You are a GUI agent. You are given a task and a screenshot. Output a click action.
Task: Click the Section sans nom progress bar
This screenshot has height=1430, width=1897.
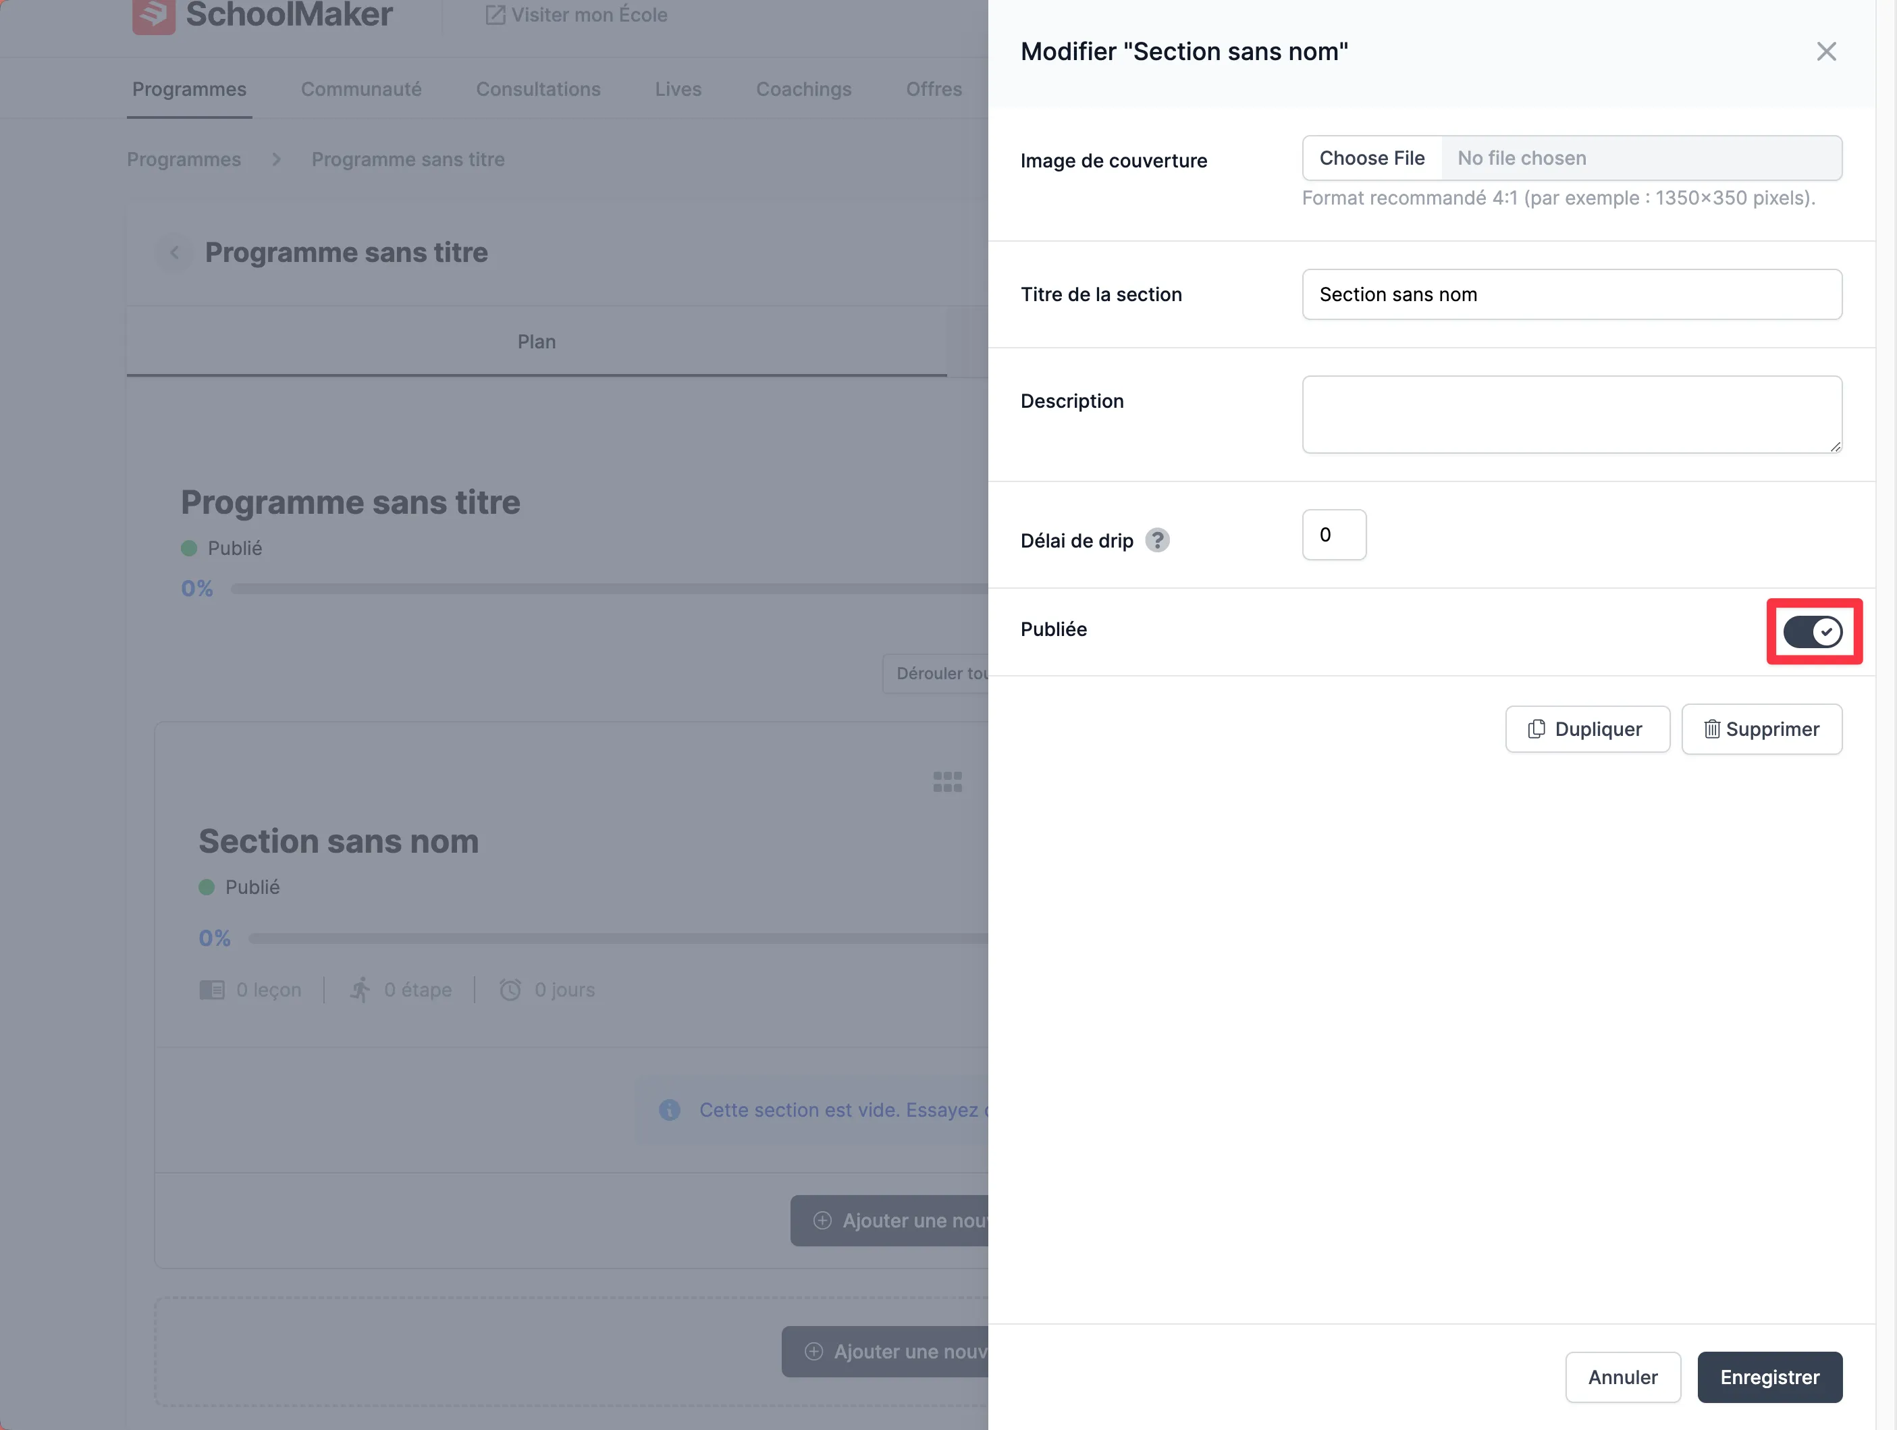(618, 938)
